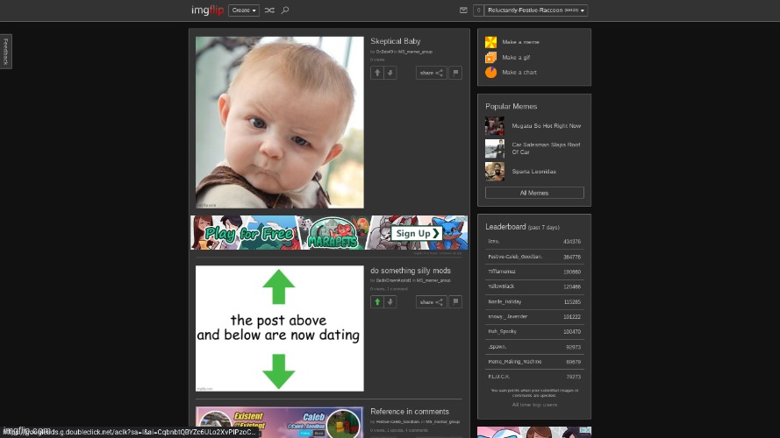Open leaderboard user Tiffamemez
This screenshot has width=780, height=438.
click(x=502, y=272)
